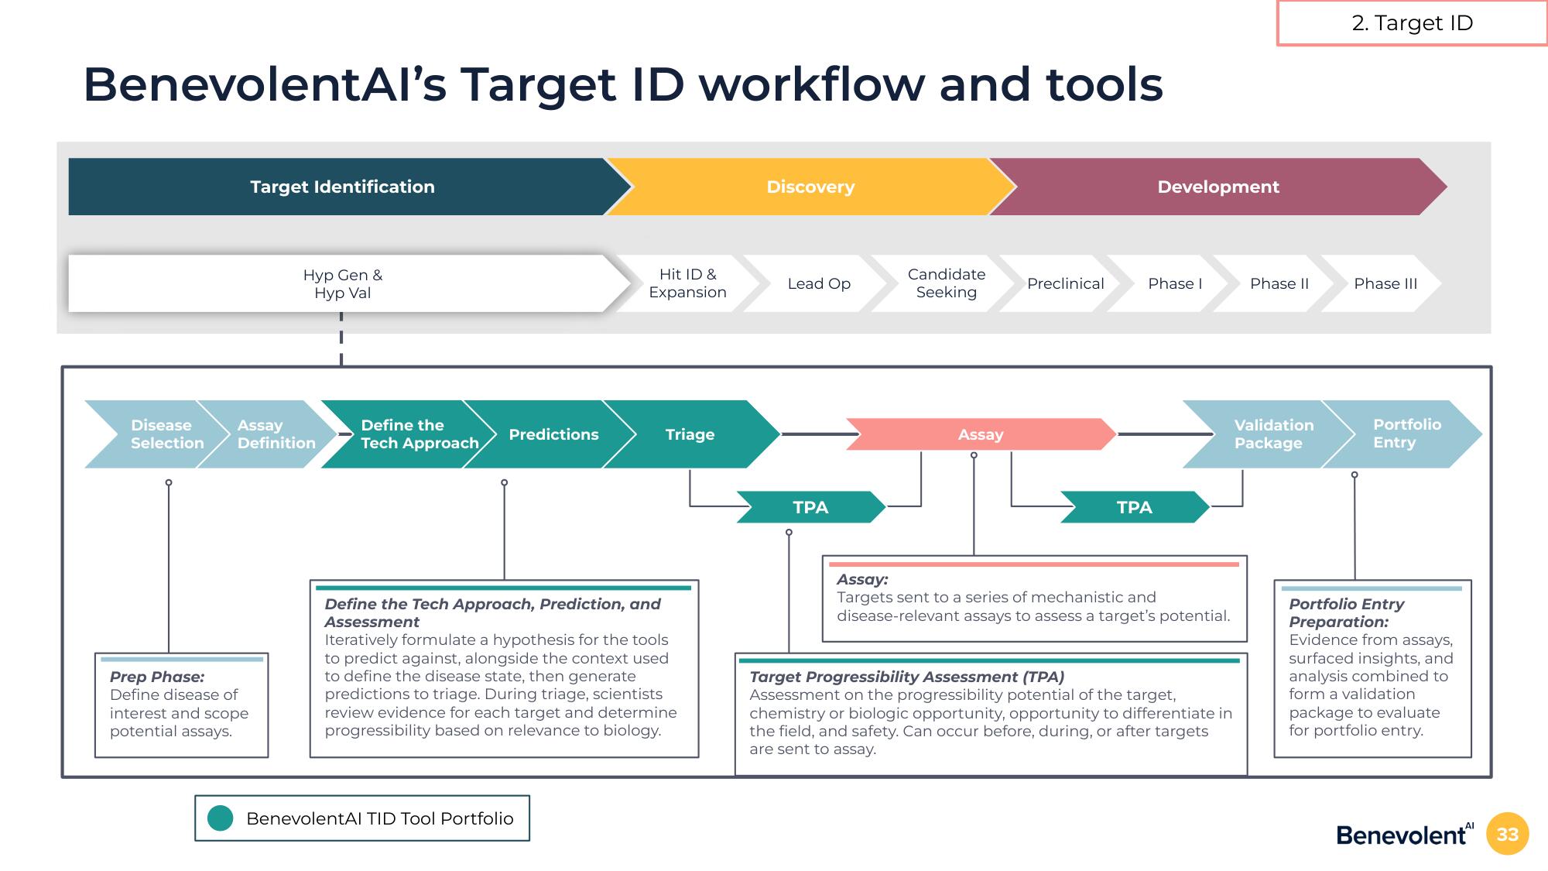Click the '2. Target ID' section tag

tap(1412, 23)
